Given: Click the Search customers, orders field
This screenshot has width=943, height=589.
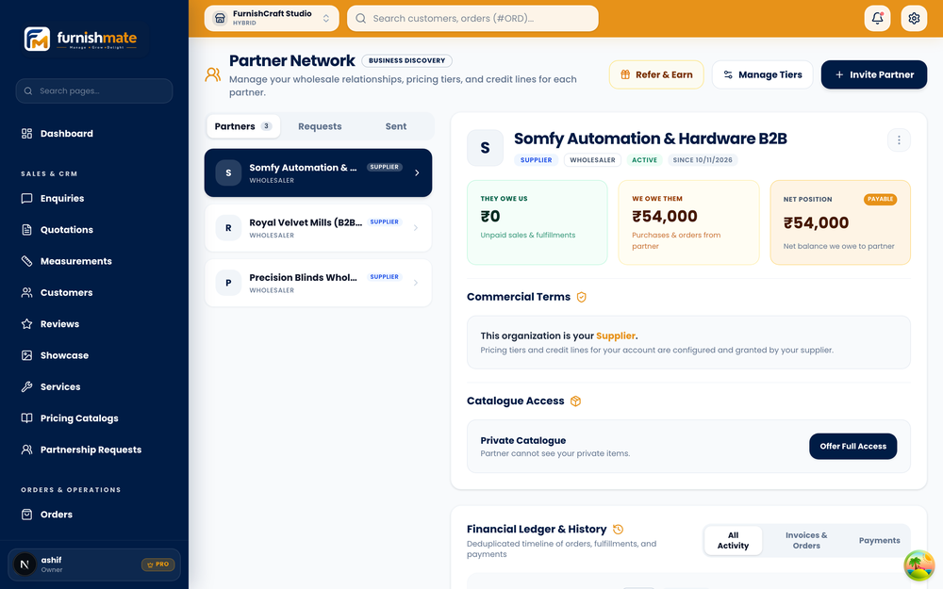Looking at the screenshot, I should (472, 18).
